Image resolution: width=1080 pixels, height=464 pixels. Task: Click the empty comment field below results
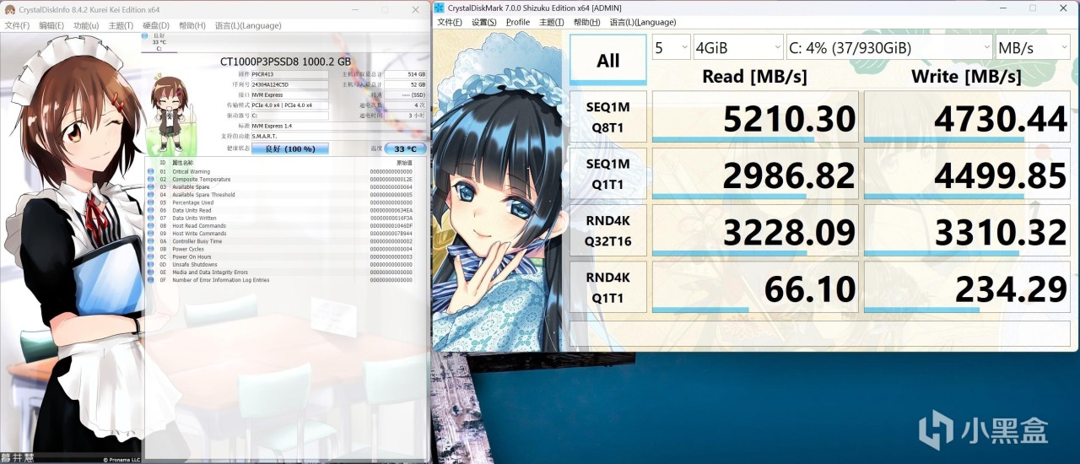point(820,332)
